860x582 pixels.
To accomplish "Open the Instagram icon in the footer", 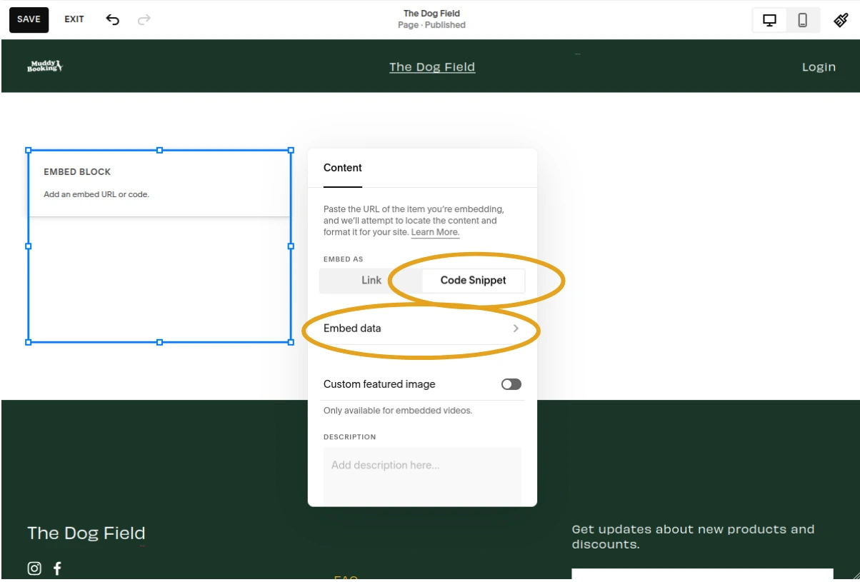I will point(34,568).
